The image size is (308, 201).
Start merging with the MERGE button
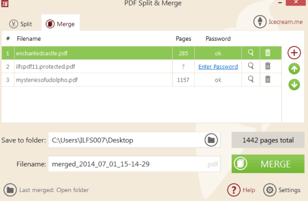coord(268,164)
